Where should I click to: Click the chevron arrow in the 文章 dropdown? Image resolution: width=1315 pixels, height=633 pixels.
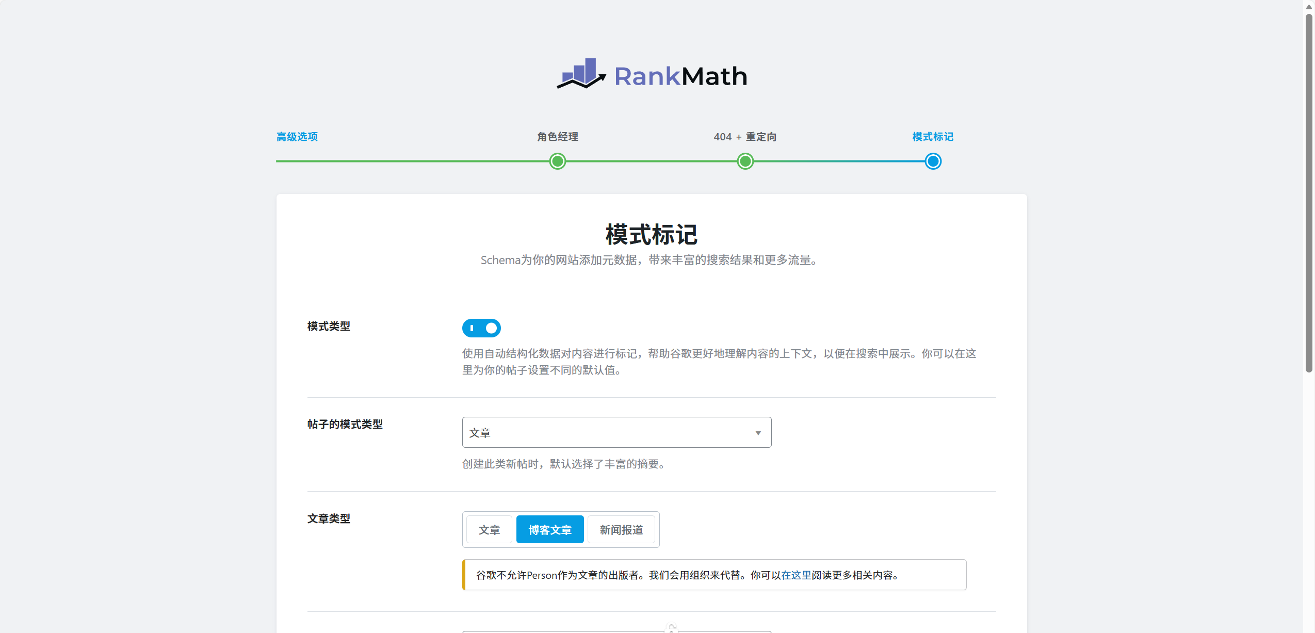coord(757,432)
